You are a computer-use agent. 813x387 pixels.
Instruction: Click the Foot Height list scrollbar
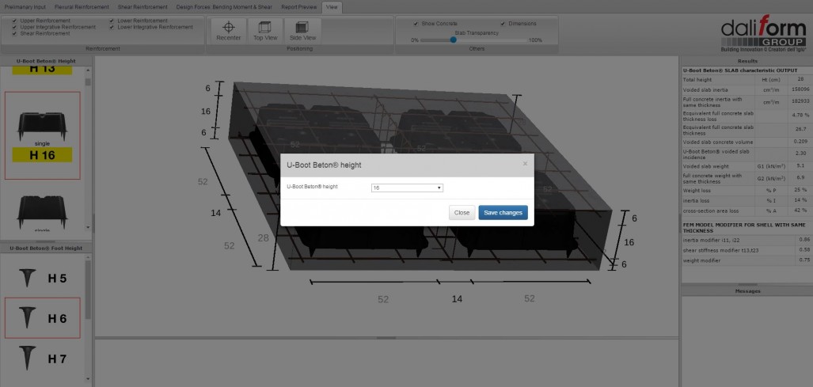coord(88,290)
